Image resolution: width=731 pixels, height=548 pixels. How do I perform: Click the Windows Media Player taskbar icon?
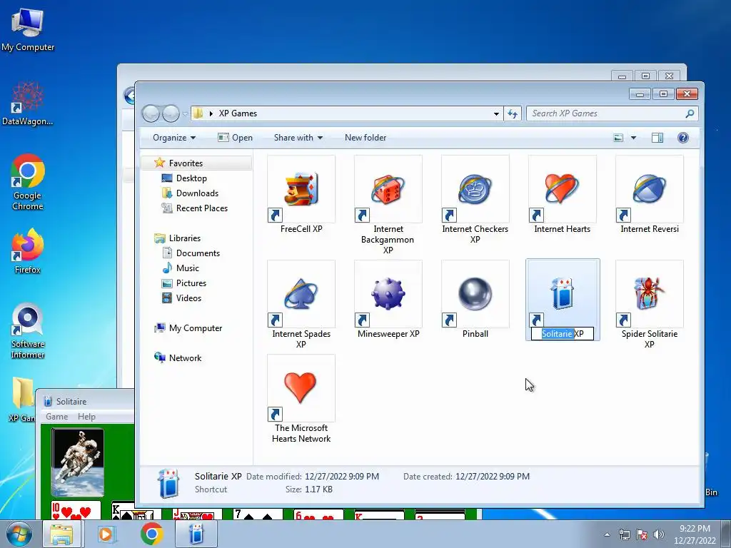[x=107, y=534]
